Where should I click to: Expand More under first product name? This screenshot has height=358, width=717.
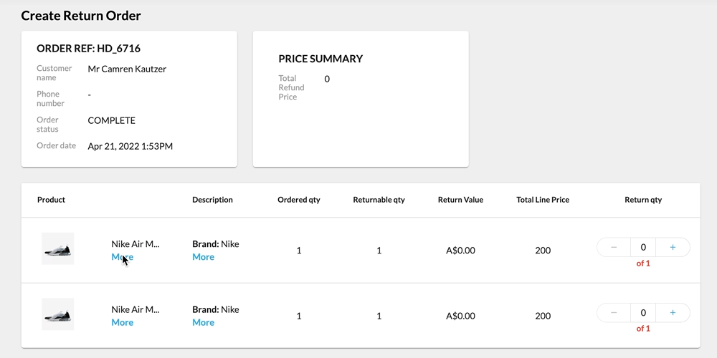(x=122, y=257)
